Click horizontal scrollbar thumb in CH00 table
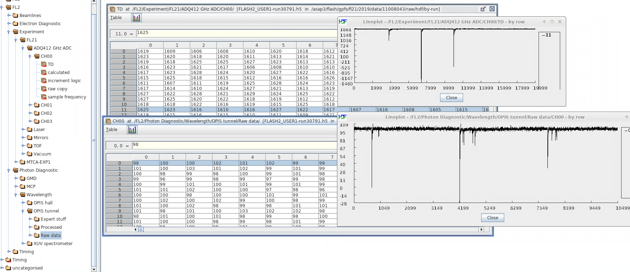This screenshot has width=630, height=272. coord(141,229)
